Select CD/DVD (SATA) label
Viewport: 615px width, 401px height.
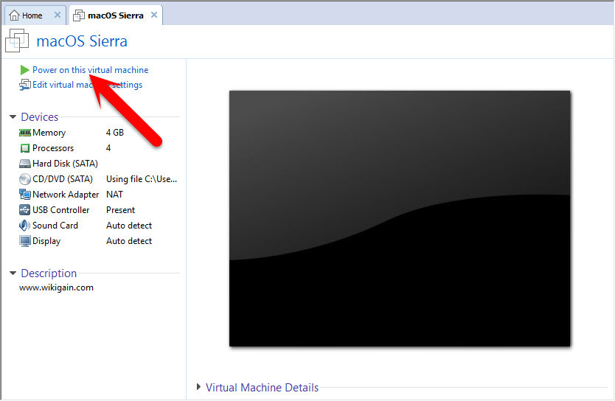63,179
